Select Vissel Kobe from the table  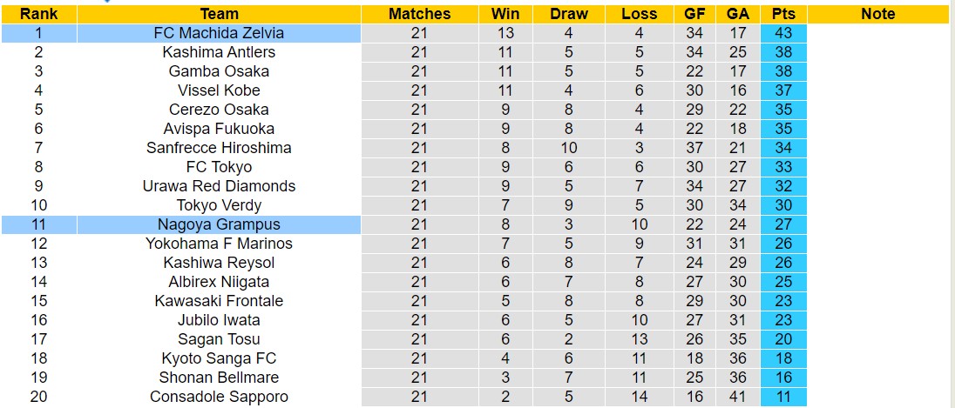click(219, 90)
